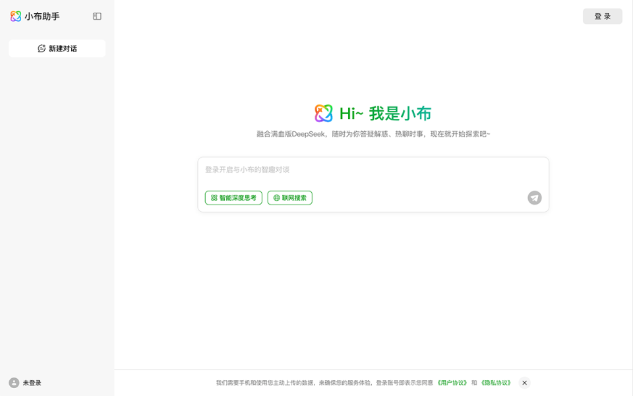Click the 小布助手 colorful logo icon
Screen dimensions: 633x396
(x=16, y=16)
